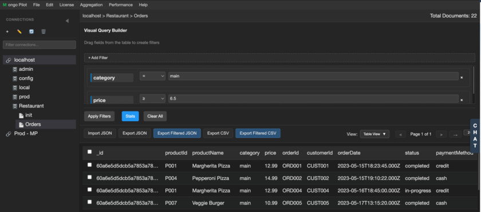481x212 pixels.
Task: Click the productName column header
Action: [208, 153]
